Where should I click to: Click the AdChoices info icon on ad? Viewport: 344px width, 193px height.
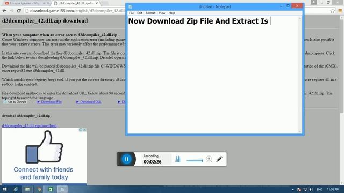(x=81, y=130)
